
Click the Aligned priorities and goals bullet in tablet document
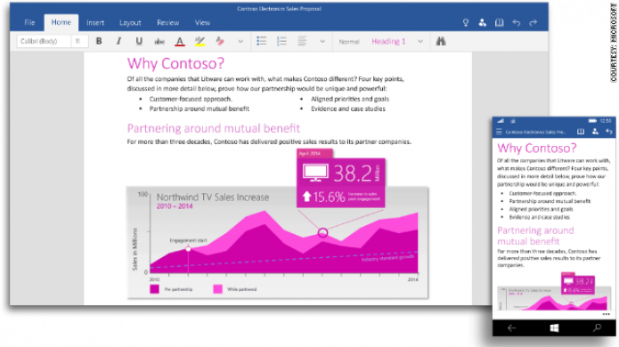point(350,99)
